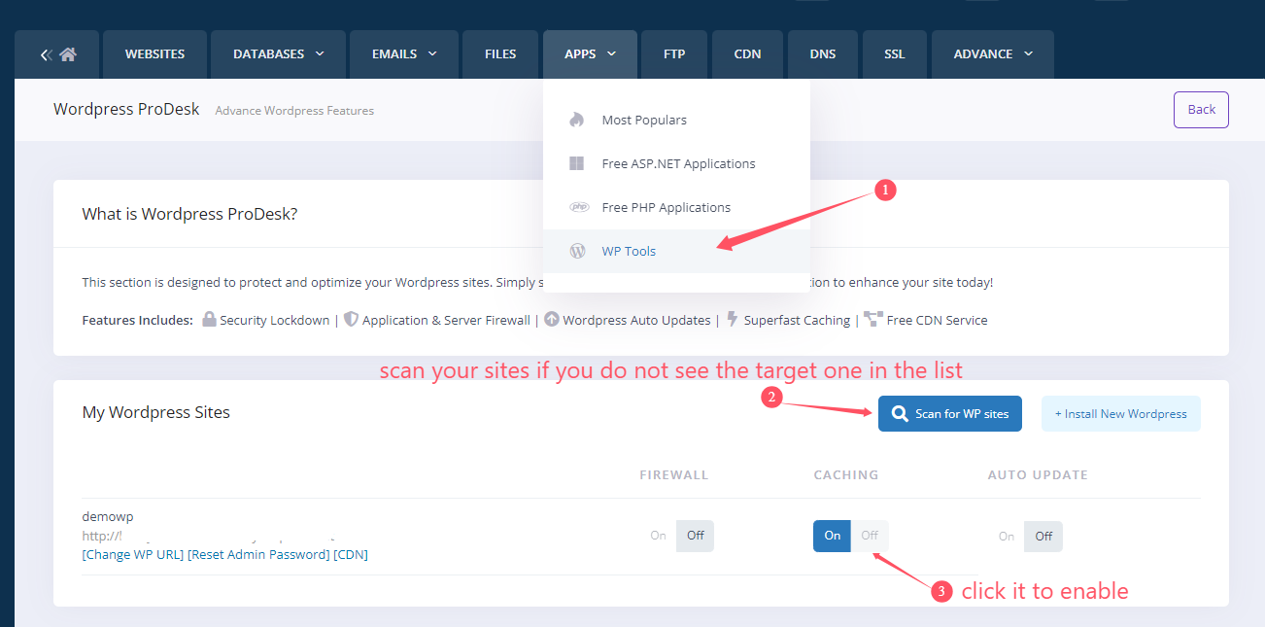Enable Auto Update for demowp
Viewport: 1265px width, 627px height.
pyautogui.click(x=1007, y=537)
